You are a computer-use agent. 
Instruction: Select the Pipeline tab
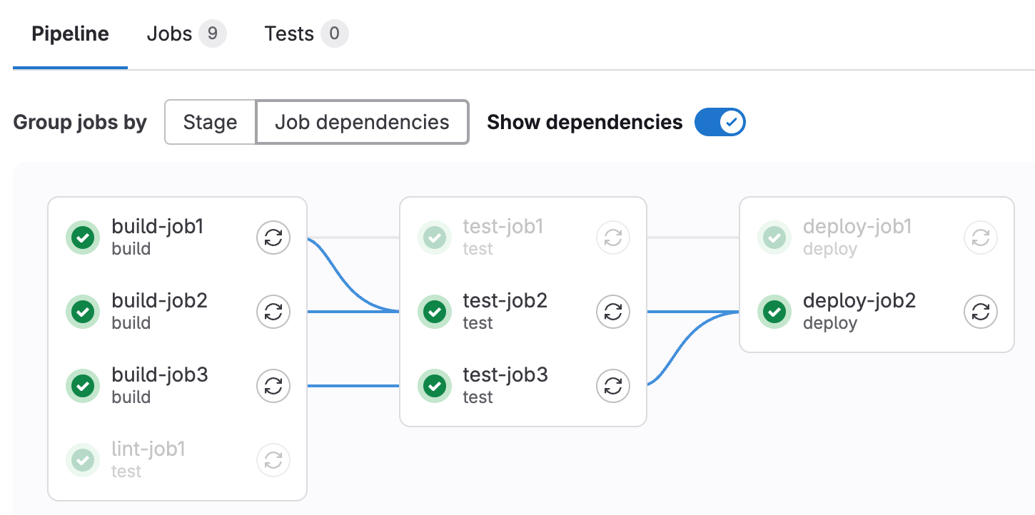coord(69,33)
